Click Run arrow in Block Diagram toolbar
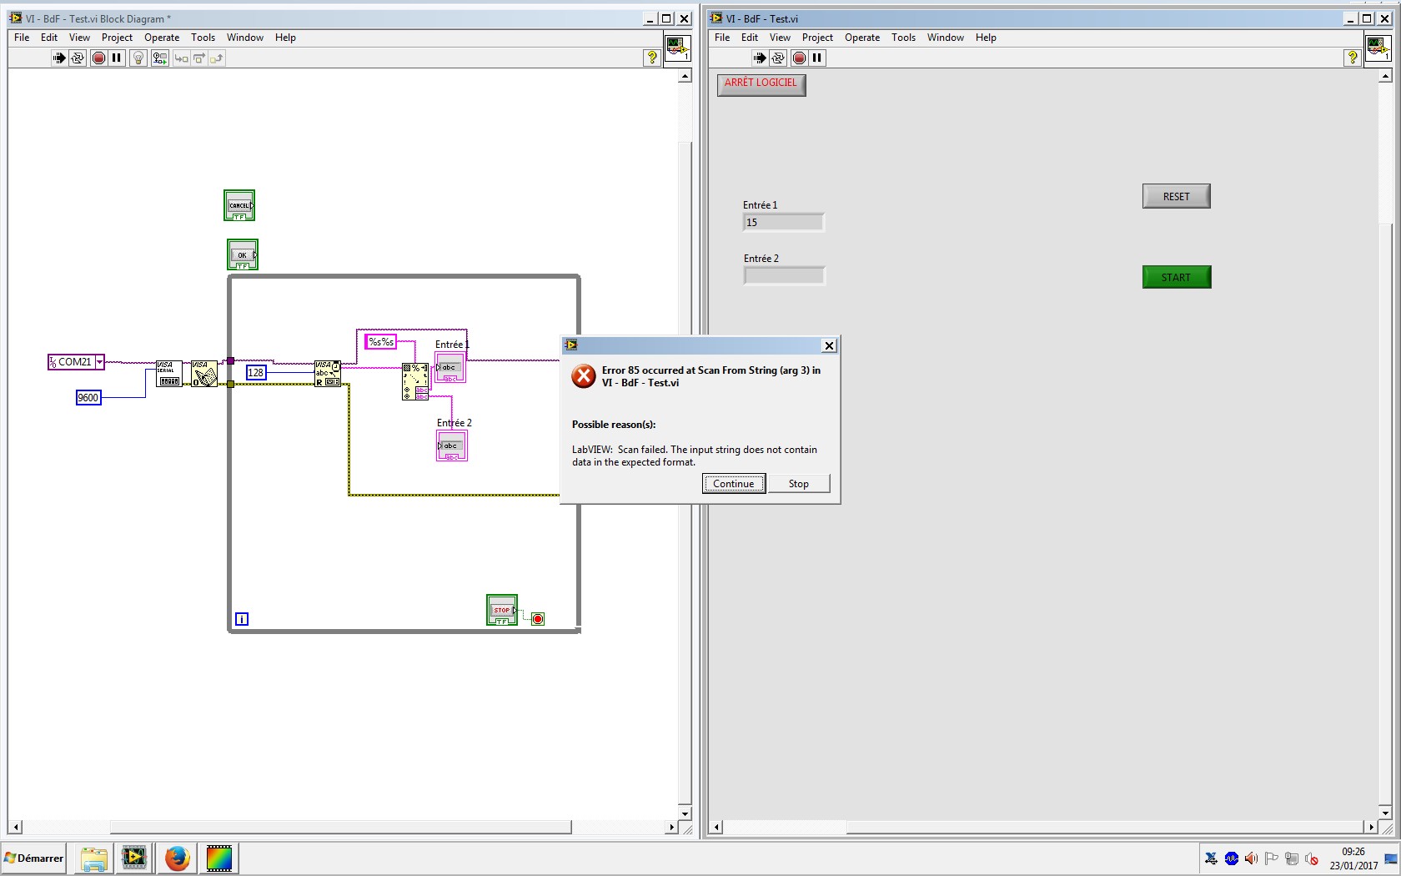 [x=58, y=58]
